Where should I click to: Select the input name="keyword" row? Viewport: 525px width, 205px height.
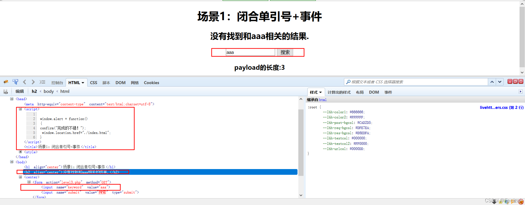click(x=76, y=187)
